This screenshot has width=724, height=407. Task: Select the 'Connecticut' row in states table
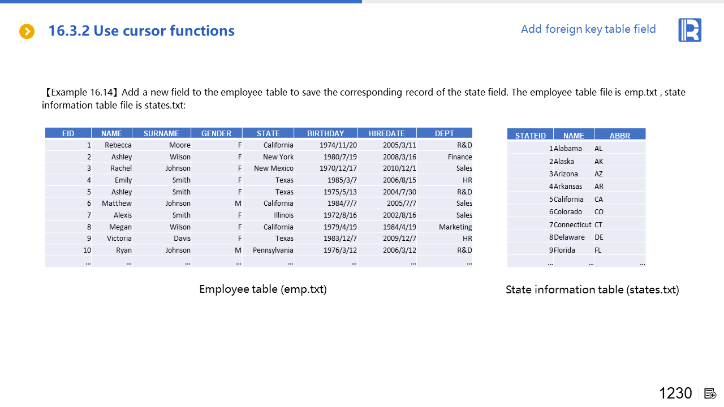[572, 225]
